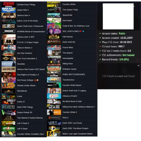The height and width of the screenshot is (141, 141).
Task: Click the white profile avatar image
Action: tap(118, 16)
